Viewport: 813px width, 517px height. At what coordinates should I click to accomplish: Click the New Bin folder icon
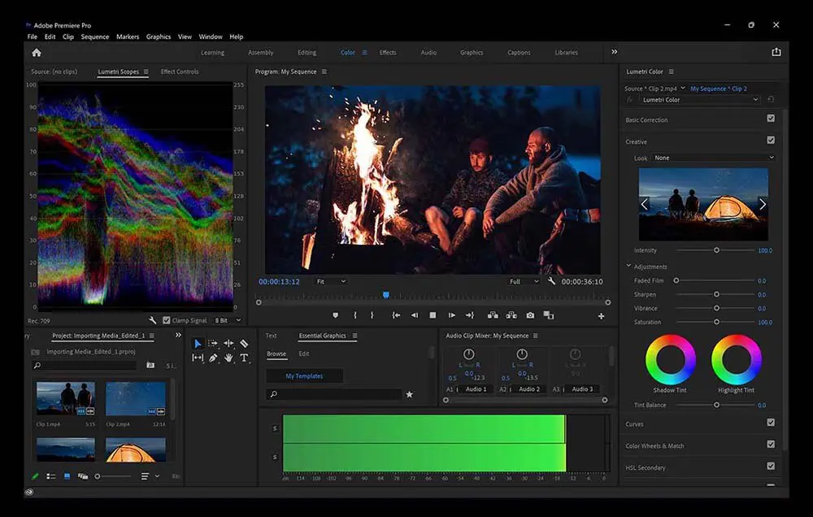(150, 366)
